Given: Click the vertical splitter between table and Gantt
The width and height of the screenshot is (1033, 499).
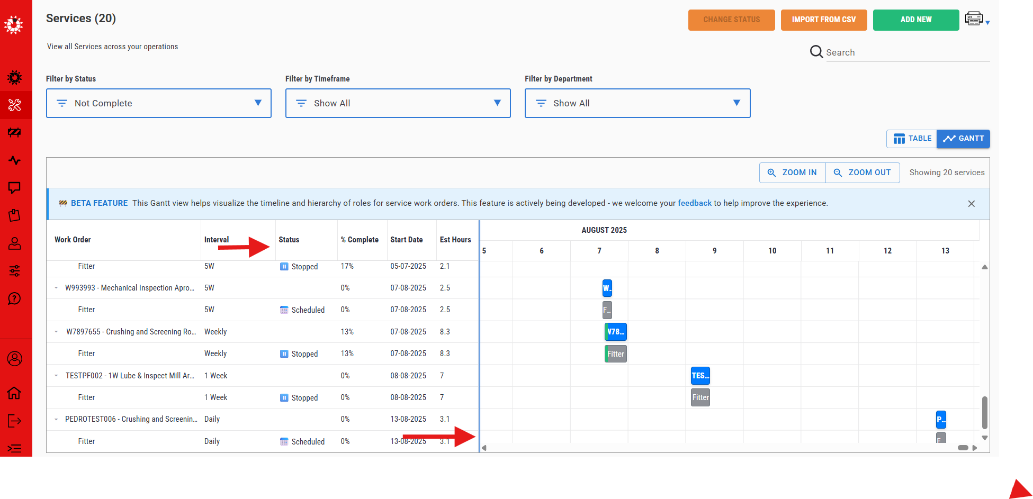Looking at the screenshot, I should pos(480,336).
